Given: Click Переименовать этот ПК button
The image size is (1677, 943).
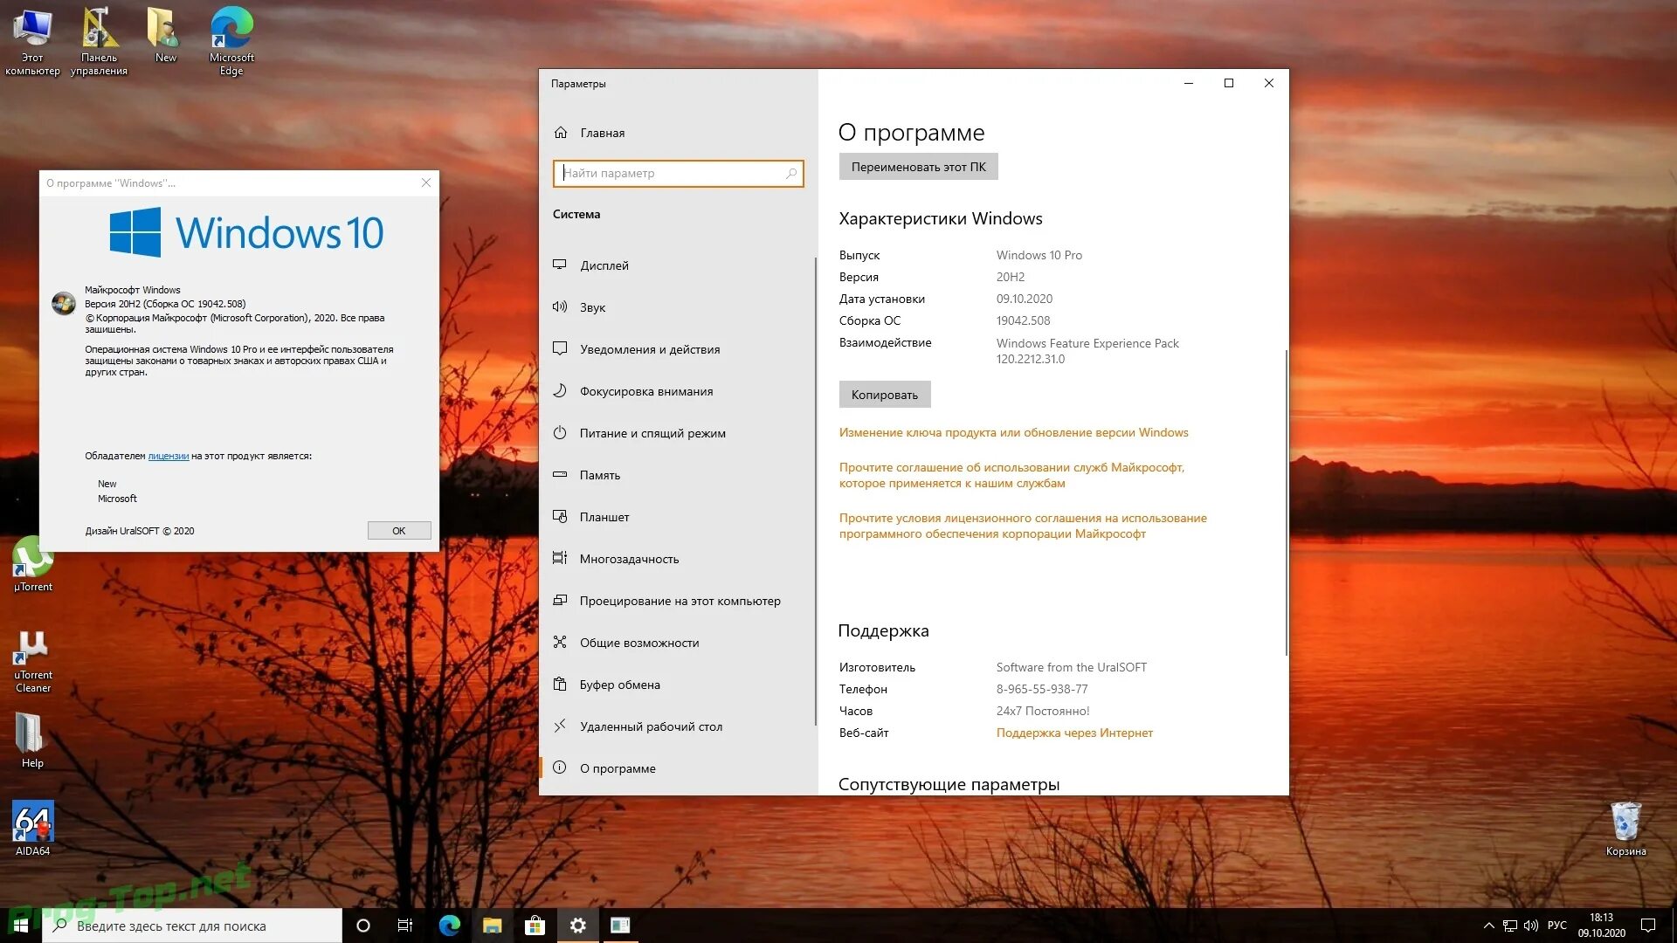Looking at the screenshot, I should pyautogui.click(x=918, y=167).
